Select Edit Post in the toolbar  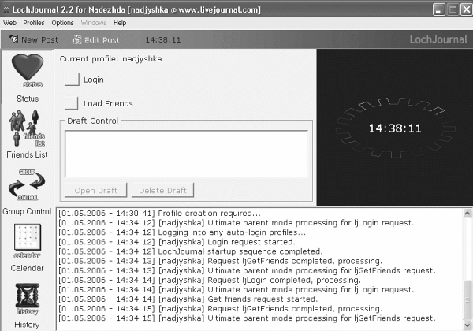coord(96,39)
